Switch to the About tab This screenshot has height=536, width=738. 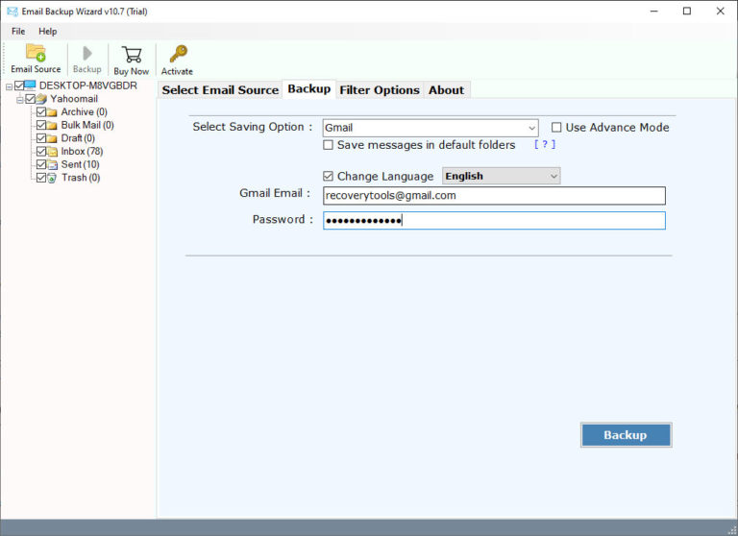coord(446,90)
